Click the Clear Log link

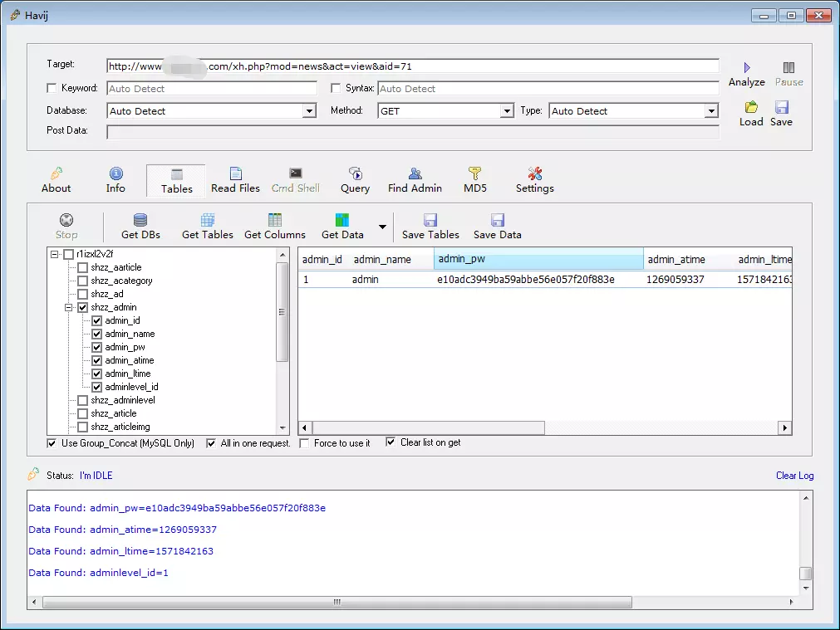click(x=794, y=476)
